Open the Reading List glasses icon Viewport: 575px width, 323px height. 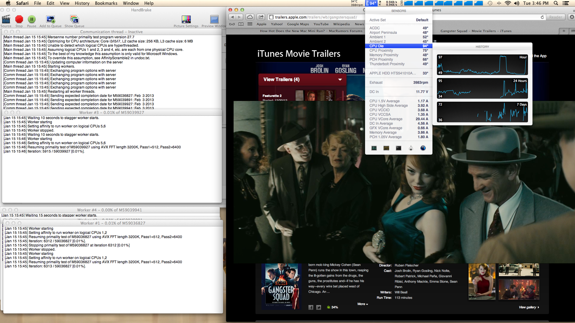[x=232, y=24]
